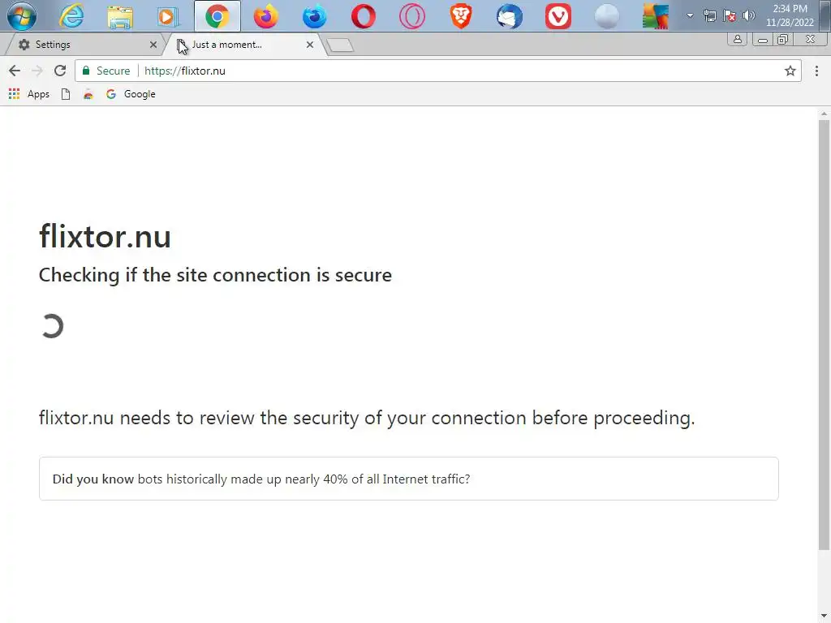
Task: Launch Firefox from the taskbar
Action: (266, 16)
